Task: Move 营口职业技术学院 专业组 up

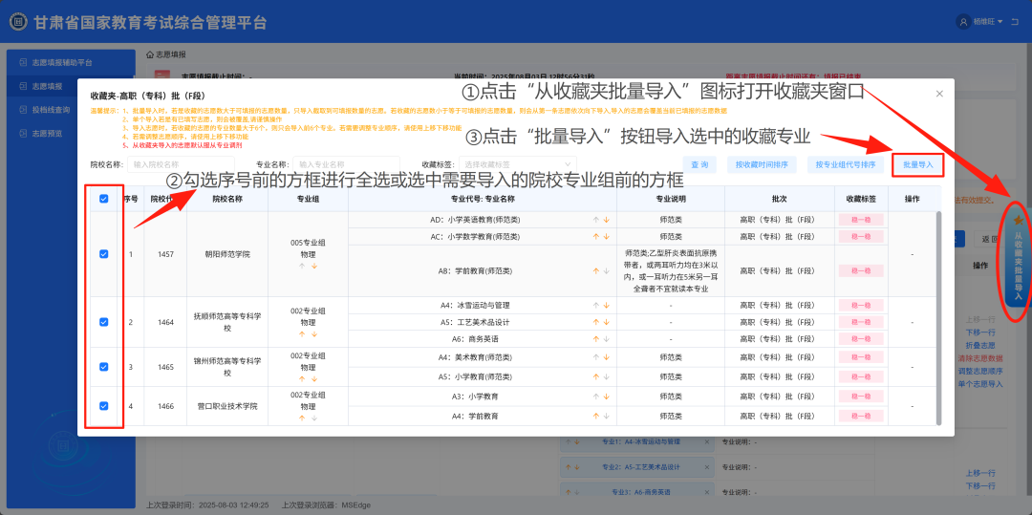Action: point(303,418)
